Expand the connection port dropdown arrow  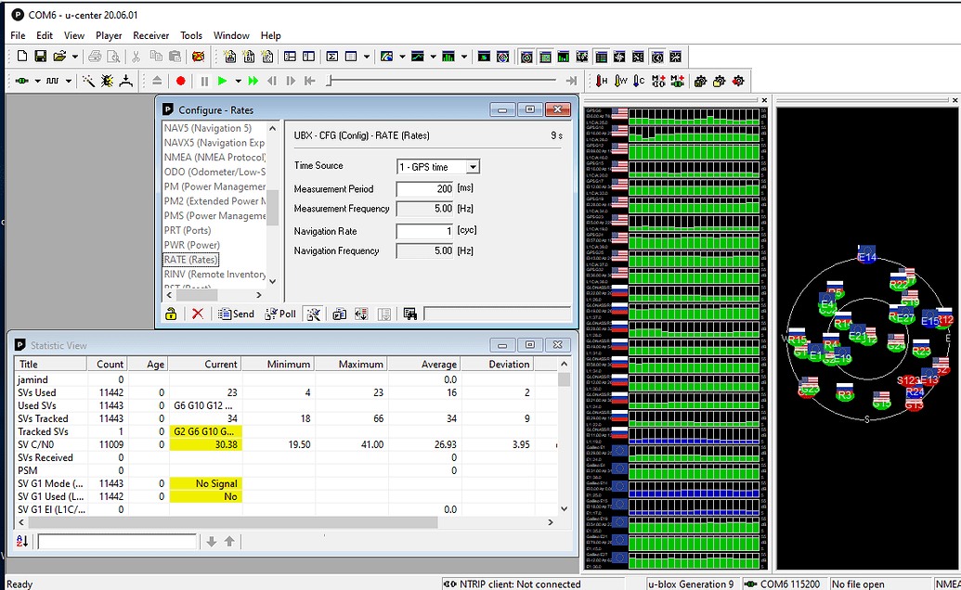[38, 82]
